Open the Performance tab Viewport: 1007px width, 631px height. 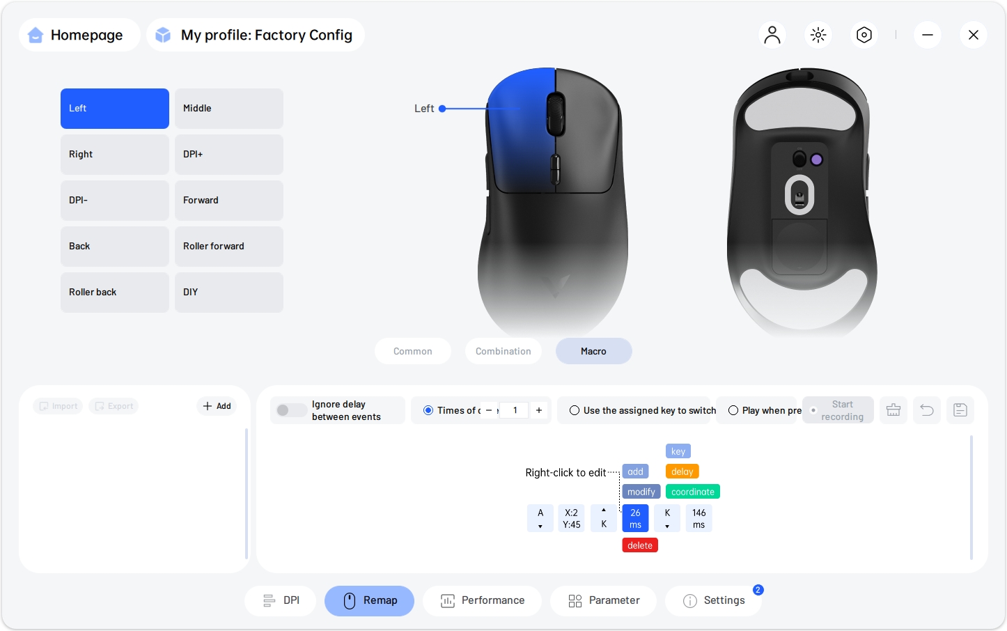pyautogui.click(x=483, y=600)
